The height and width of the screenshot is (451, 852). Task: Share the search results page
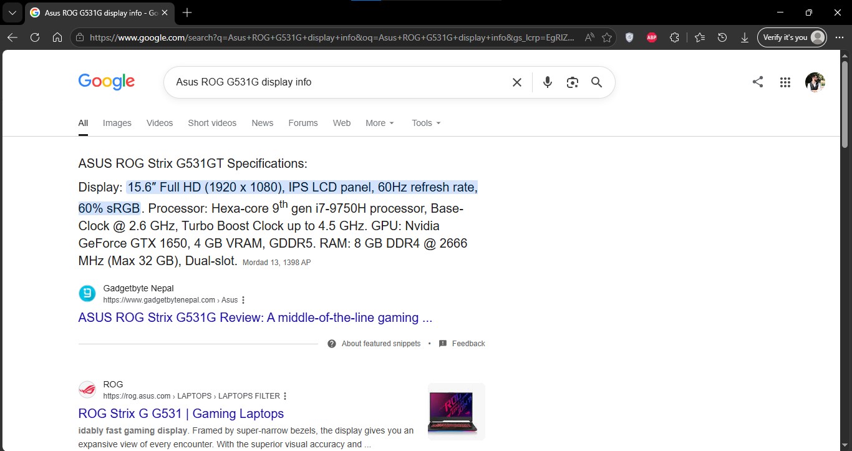tap(758, 82)
